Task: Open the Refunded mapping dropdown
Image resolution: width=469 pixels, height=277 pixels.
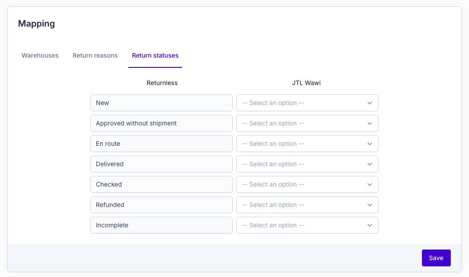Action: click(x=307, y=205)
